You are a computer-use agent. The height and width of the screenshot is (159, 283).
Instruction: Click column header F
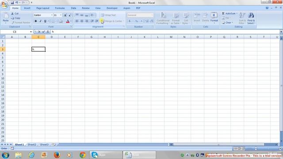pyautogui.click(x=78, y=37)
